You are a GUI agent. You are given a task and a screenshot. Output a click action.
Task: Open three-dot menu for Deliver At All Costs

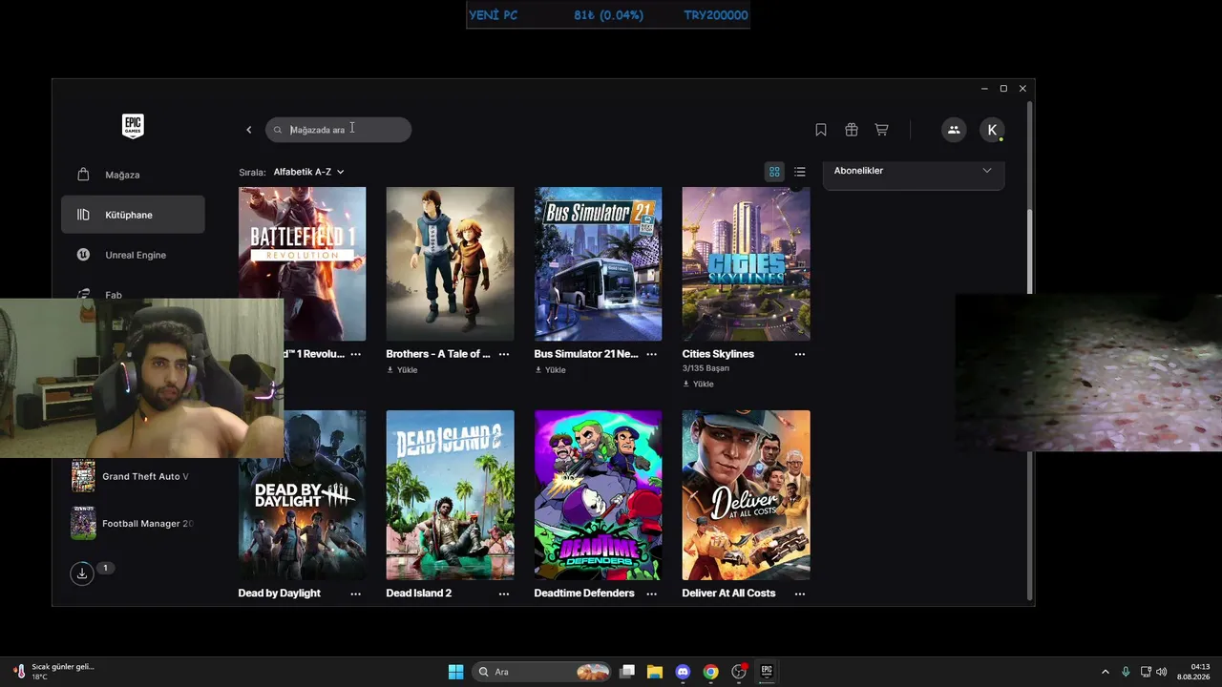800,593
